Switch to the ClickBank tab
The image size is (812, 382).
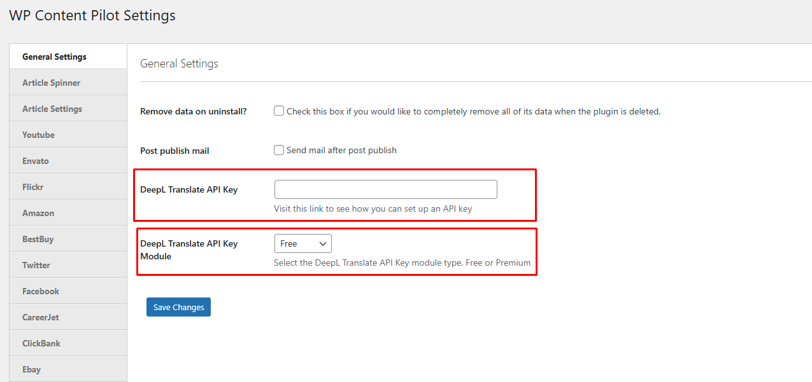coord(68,343)
